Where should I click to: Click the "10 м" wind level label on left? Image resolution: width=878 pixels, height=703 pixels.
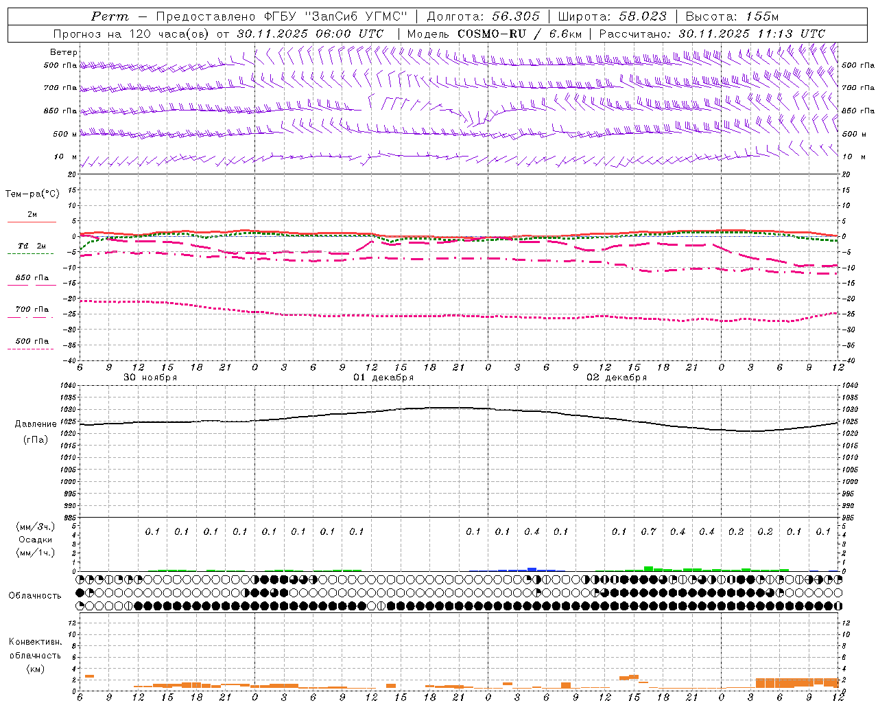point(66,157)
